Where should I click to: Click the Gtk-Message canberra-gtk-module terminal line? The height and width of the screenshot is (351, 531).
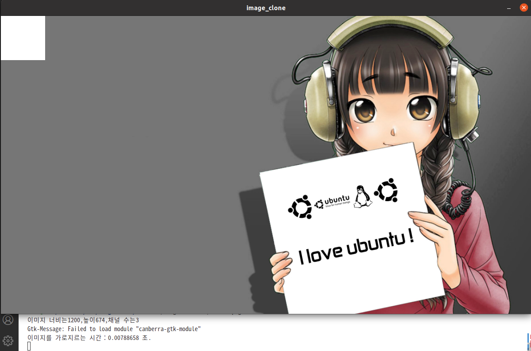(x=114, y=329)
